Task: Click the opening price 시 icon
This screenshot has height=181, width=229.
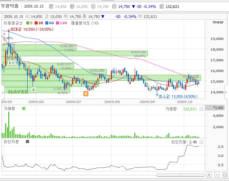Action: pos(51,7)
